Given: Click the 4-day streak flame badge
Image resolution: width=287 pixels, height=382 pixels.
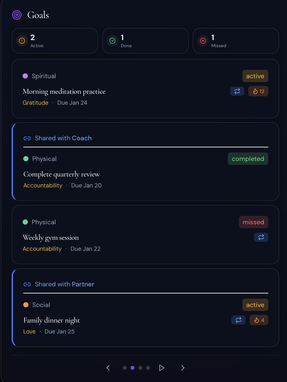Looking at the screenshot, I should click(259, 320).
